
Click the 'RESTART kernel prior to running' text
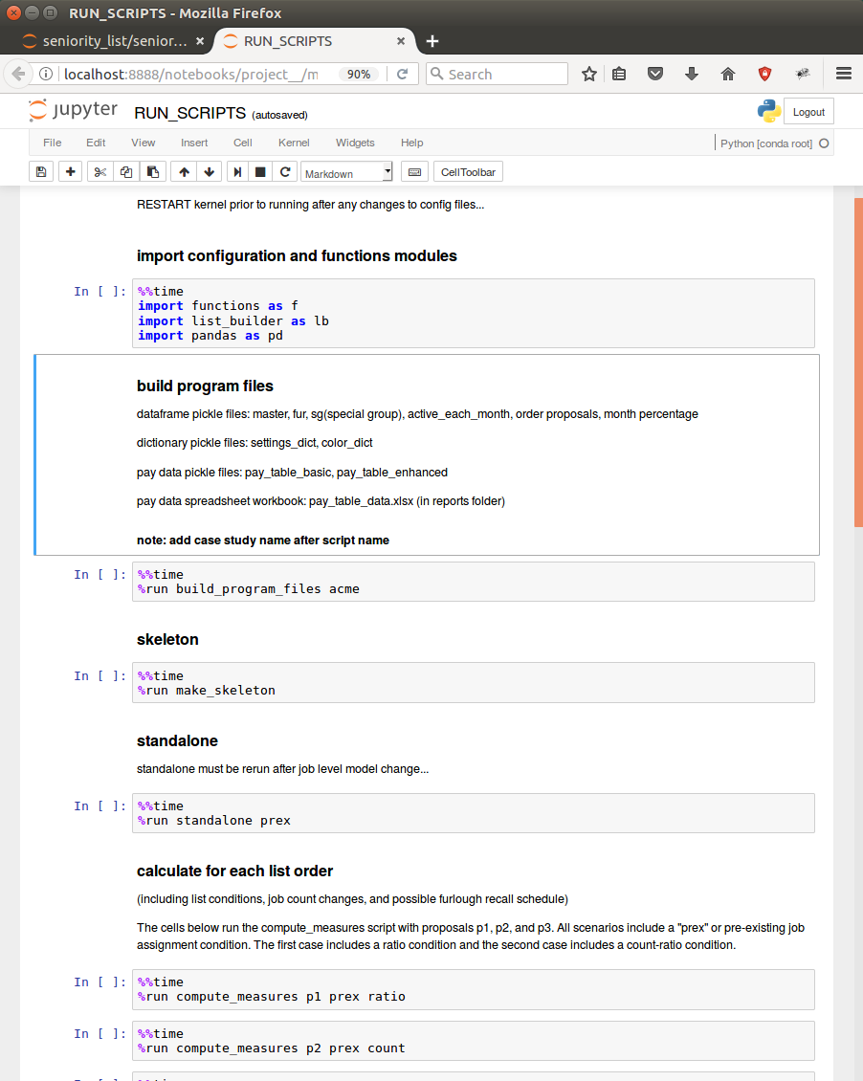(310, 205)
